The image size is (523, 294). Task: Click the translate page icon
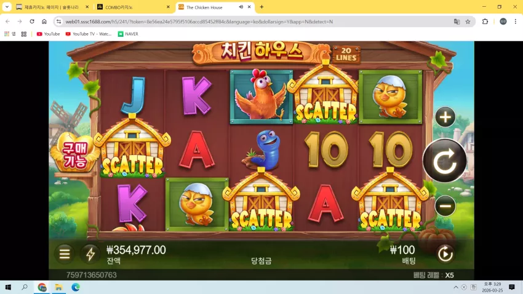pos(457,22)
